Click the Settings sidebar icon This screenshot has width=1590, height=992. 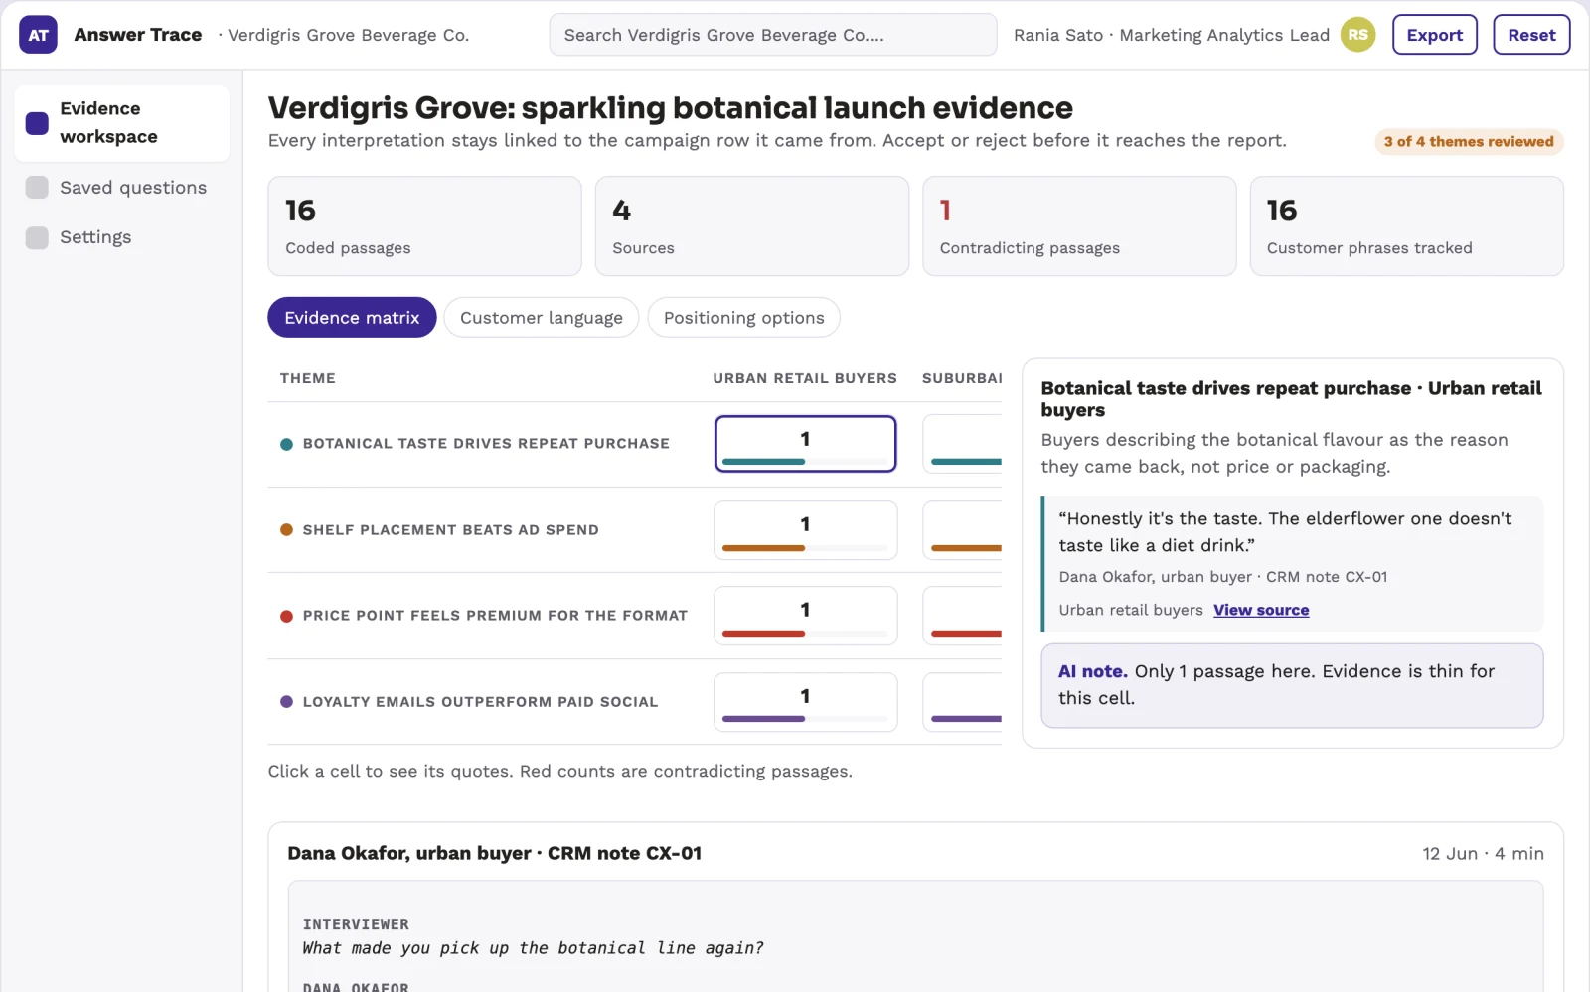click(37, 237)
